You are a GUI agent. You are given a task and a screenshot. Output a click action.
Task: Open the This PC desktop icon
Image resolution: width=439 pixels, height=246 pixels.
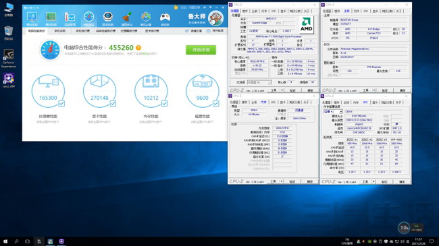8,9
